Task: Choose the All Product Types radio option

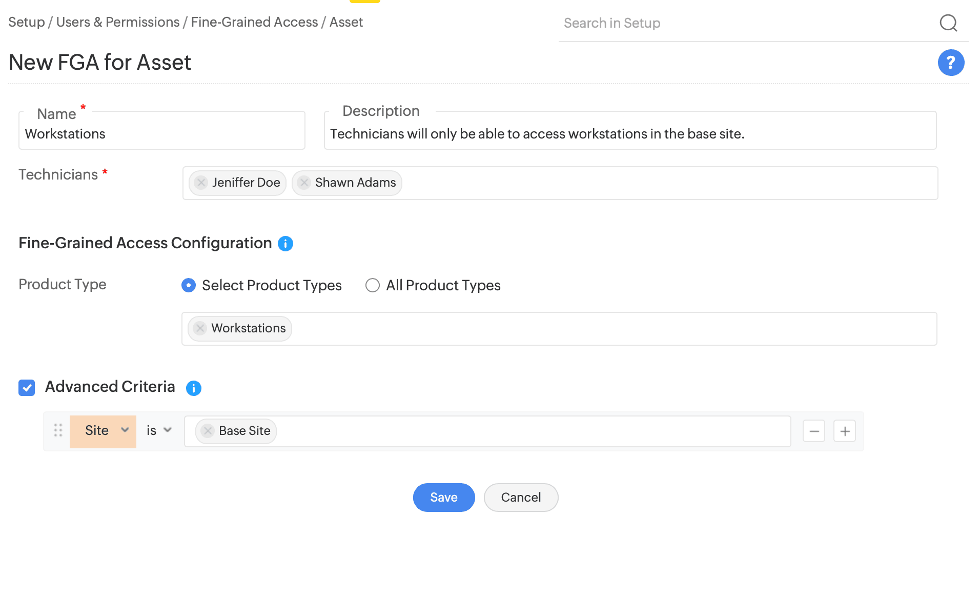Action: coord(373,285)
